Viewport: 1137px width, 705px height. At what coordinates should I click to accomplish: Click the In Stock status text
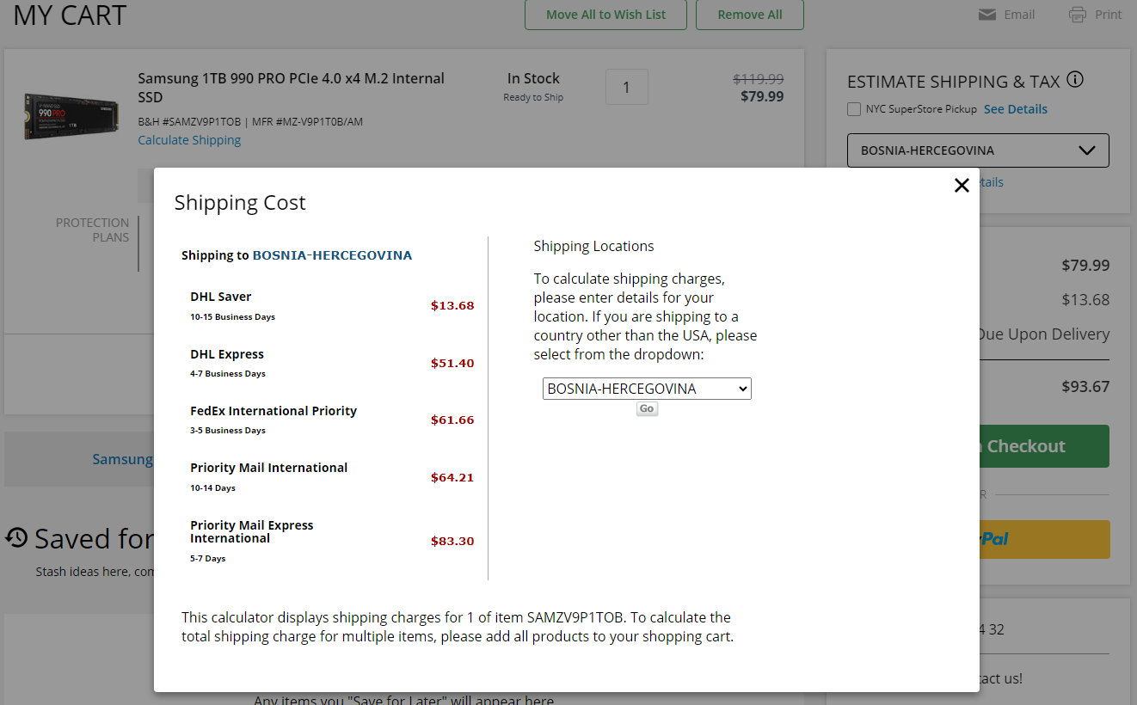click(x=533, y=78)
